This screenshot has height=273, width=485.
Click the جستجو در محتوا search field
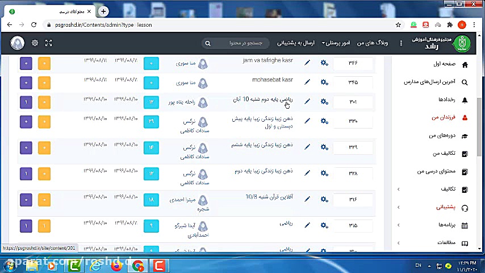236,43
